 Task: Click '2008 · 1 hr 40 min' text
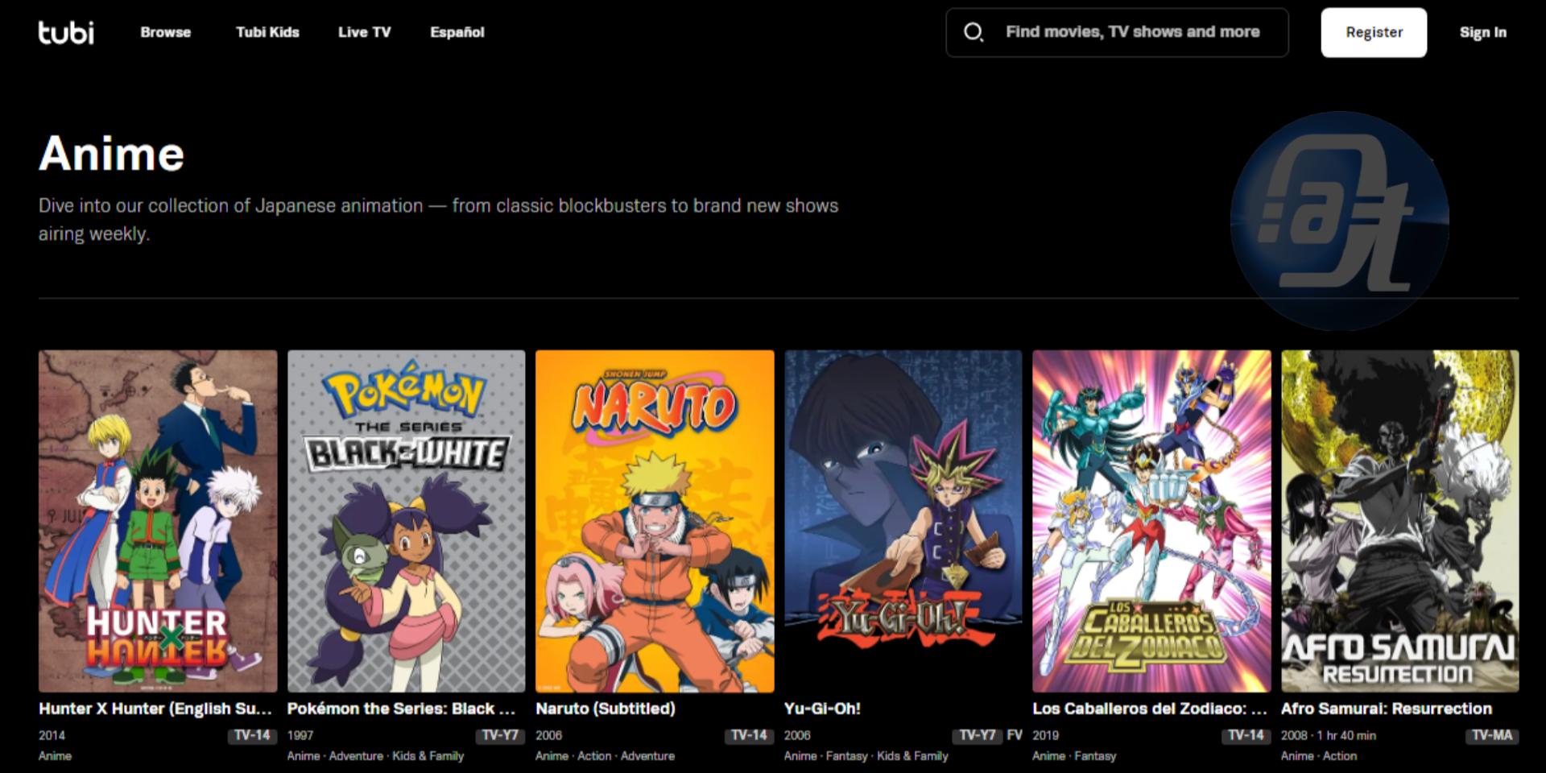click(x=1329, y=735)
